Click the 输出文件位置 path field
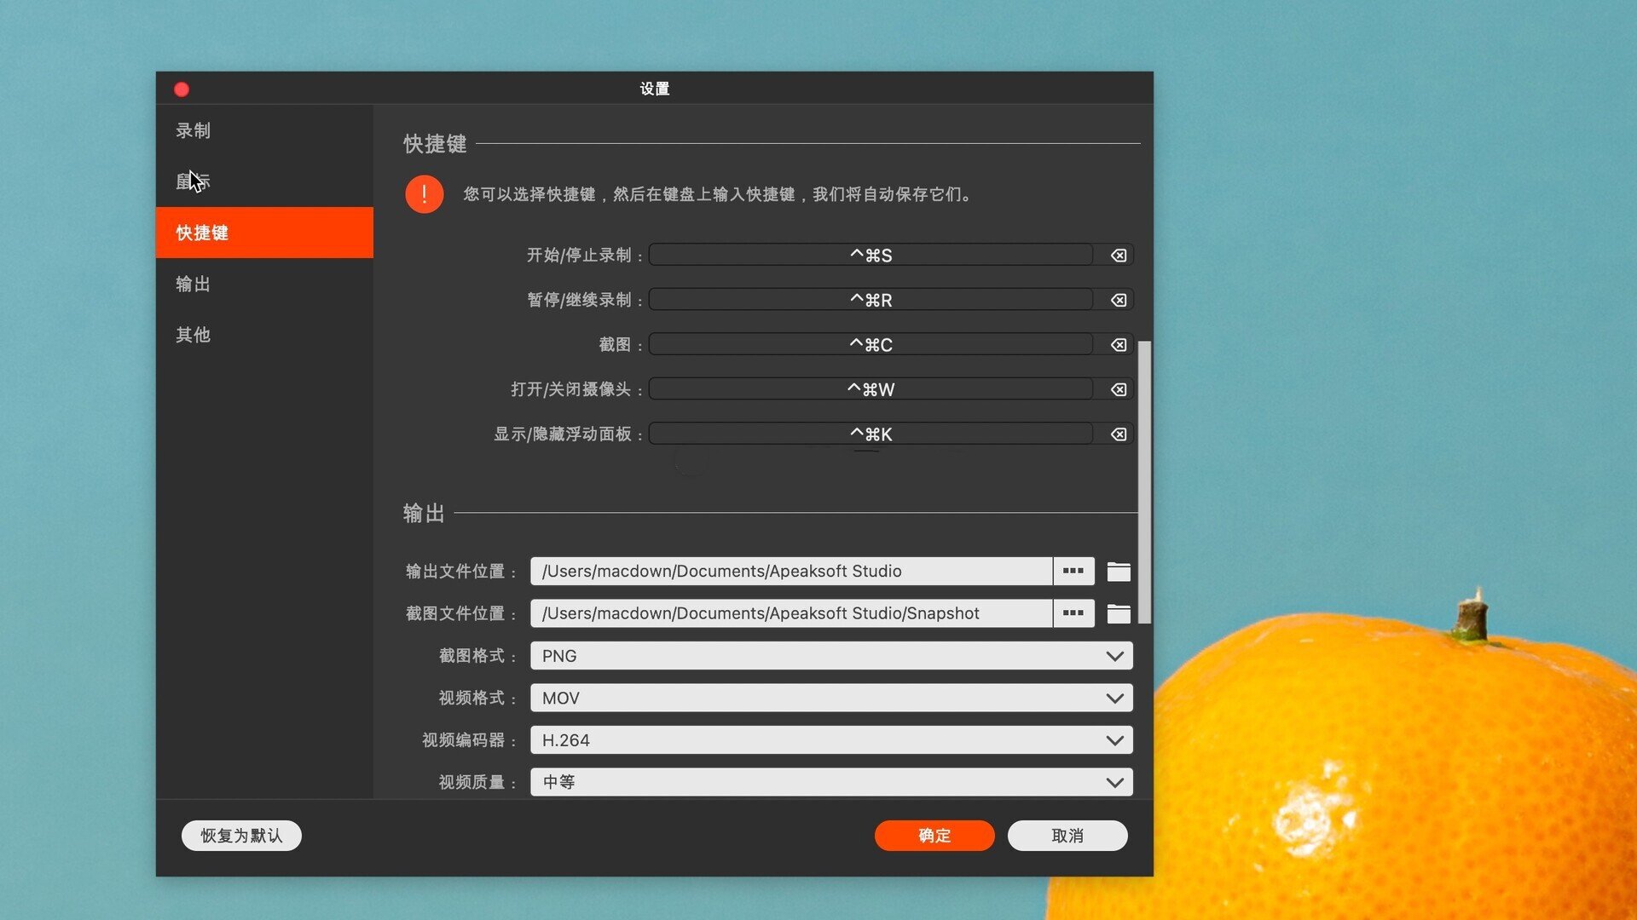1637x920 pixels. (x=791, y=571)
